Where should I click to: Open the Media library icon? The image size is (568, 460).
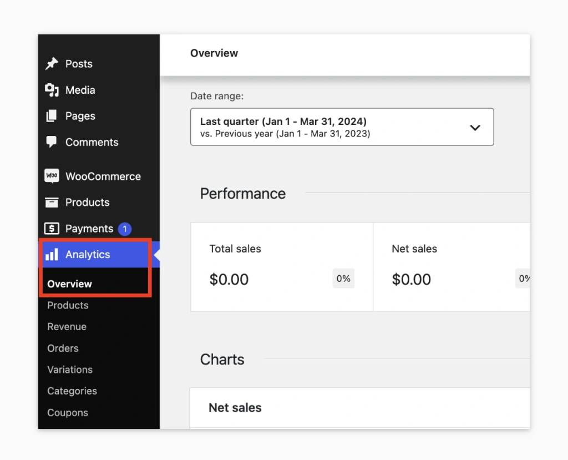(52, 90)
